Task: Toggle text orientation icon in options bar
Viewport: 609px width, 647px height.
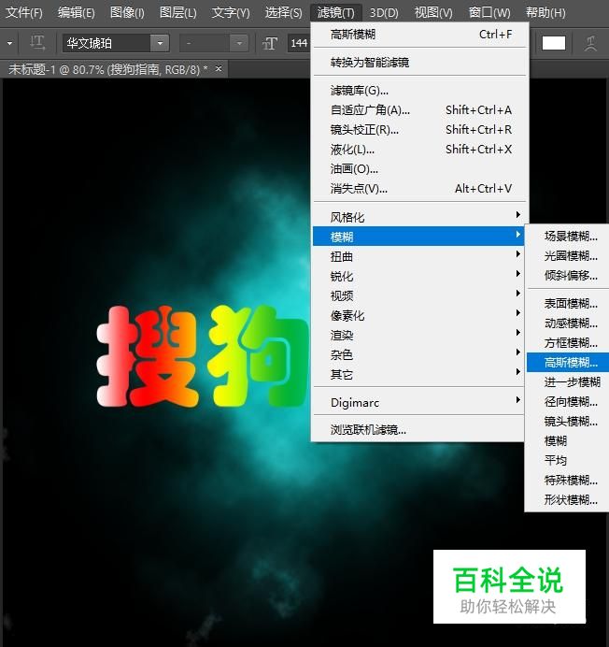Action: (37, 43)
